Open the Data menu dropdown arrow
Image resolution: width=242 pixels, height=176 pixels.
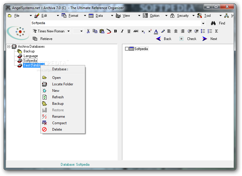point(112,16)
